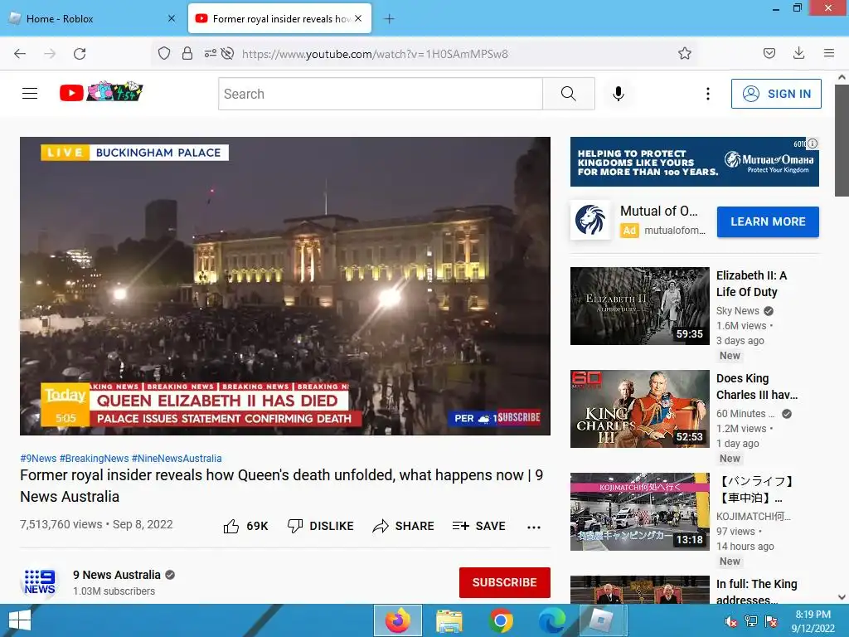Open the taskbar clock and date

[x=813, y=621]
